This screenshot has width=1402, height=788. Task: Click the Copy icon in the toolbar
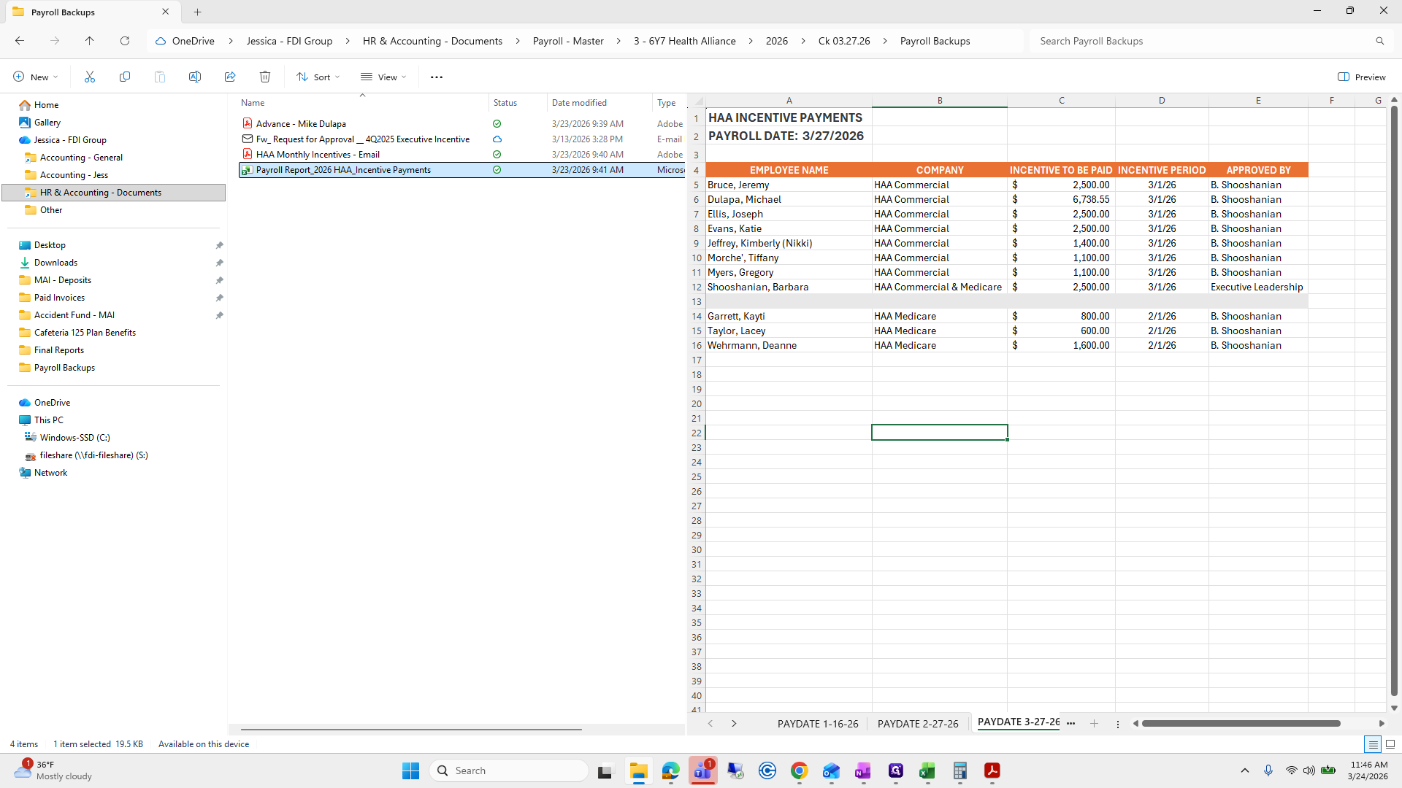[125, 77]
